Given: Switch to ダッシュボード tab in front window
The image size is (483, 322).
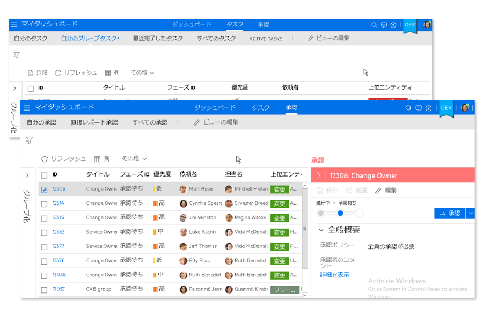Looking at the screenshot, I should point(215,107).
